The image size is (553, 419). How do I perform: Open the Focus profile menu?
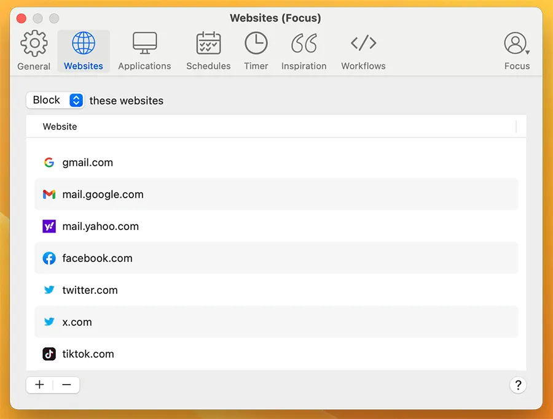[x=516, y=44]
